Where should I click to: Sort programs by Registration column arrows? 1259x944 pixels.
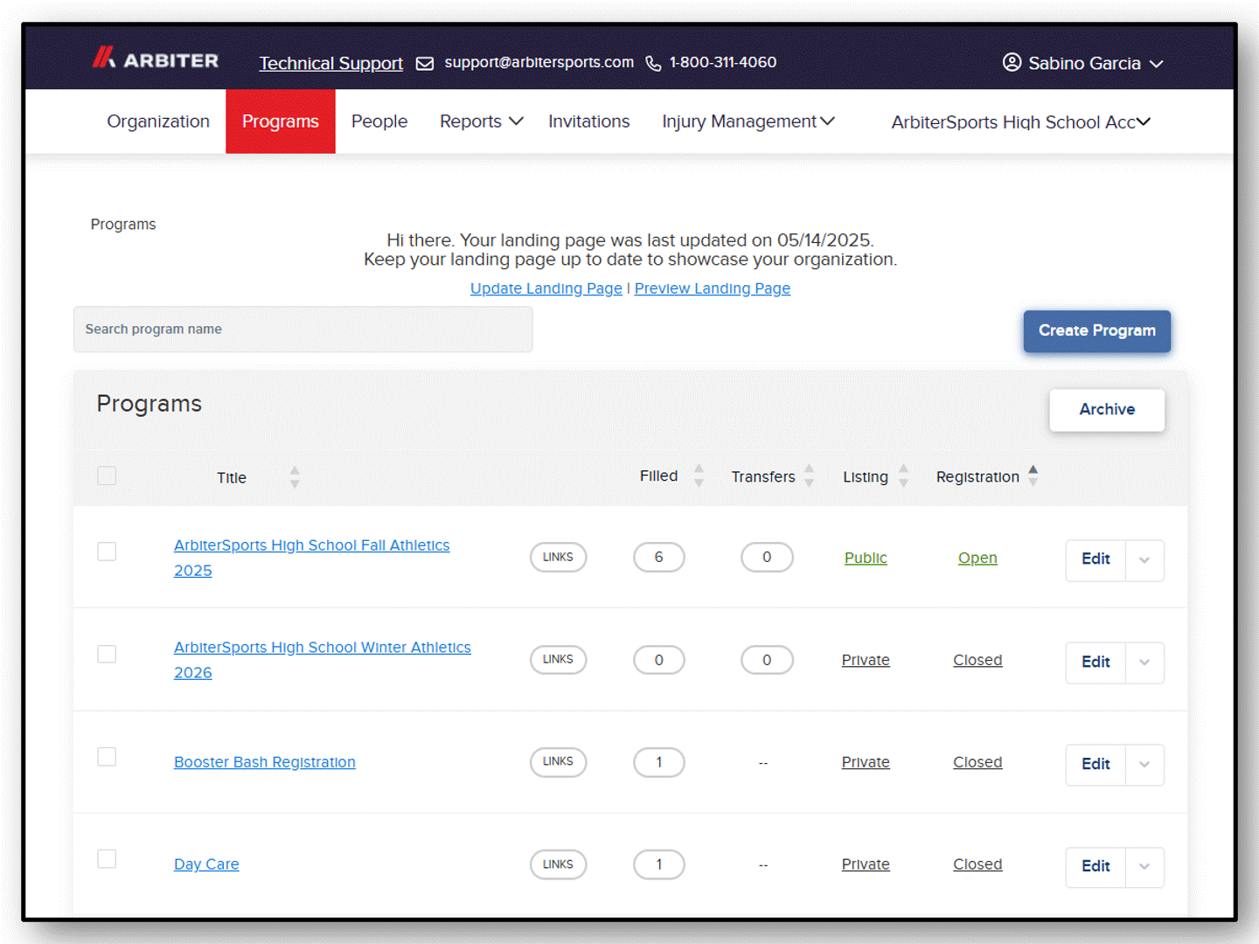1033,475
